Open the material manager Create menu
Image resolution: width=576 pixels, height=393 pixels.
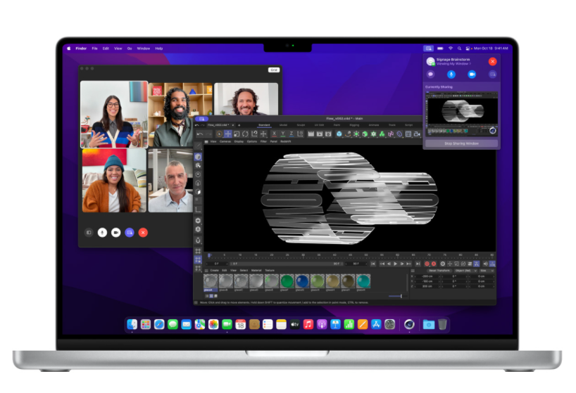click(x=214, y=271)
